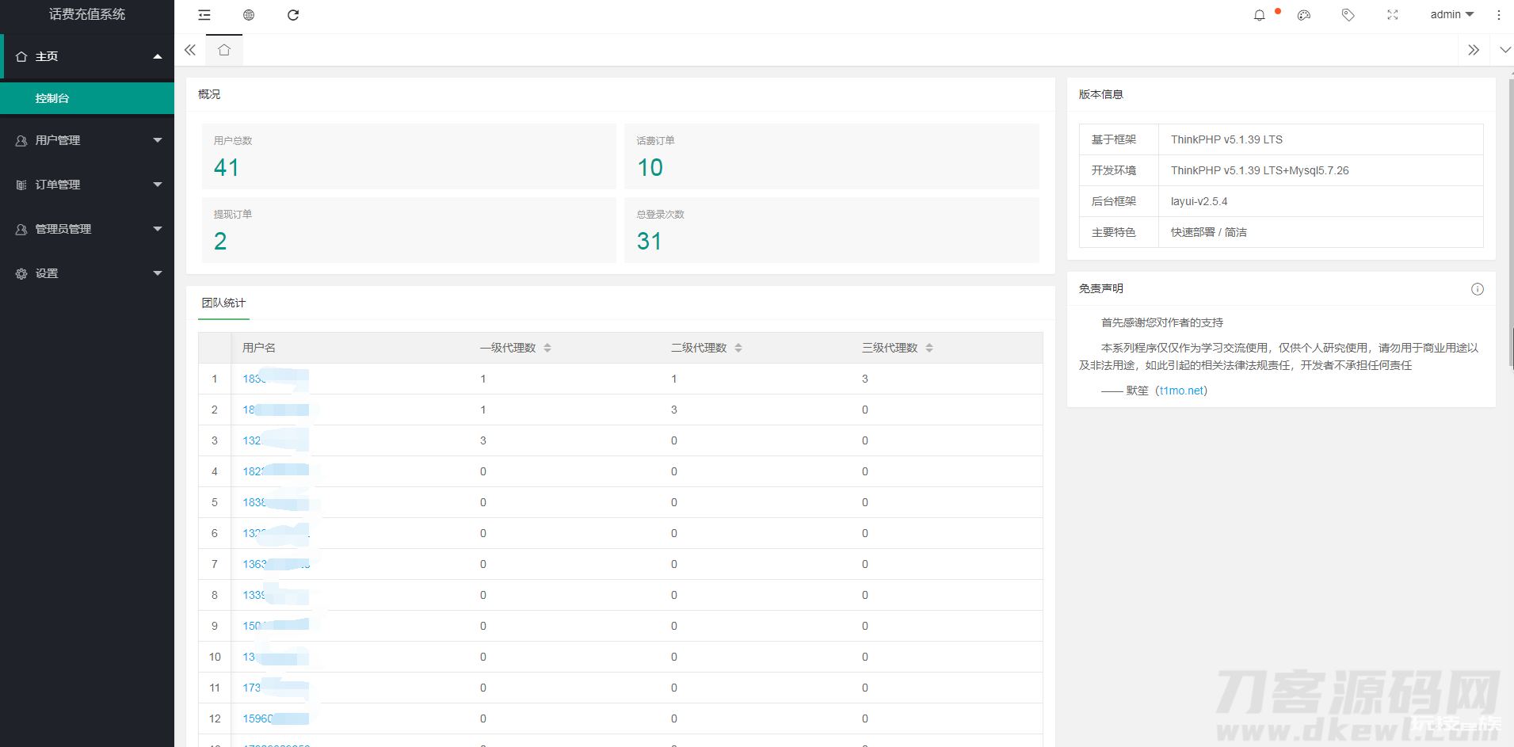Image resolution: width=1514 pixels, height=747 pixels.
Task: Click the 管理员管理 person icon
Action: (x=21, y=229)
